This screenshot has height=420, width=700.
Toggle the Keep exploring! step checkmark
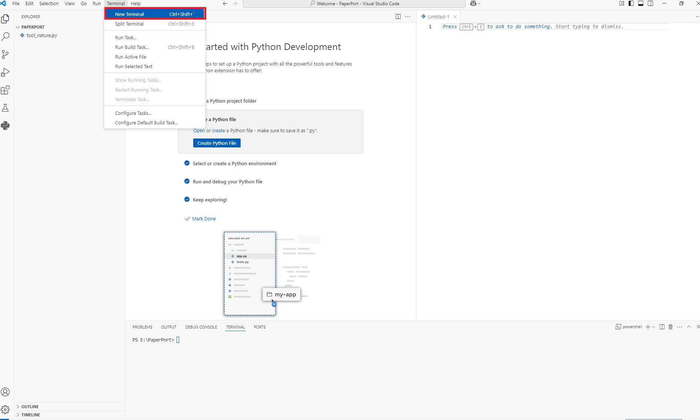coord(187,200)
